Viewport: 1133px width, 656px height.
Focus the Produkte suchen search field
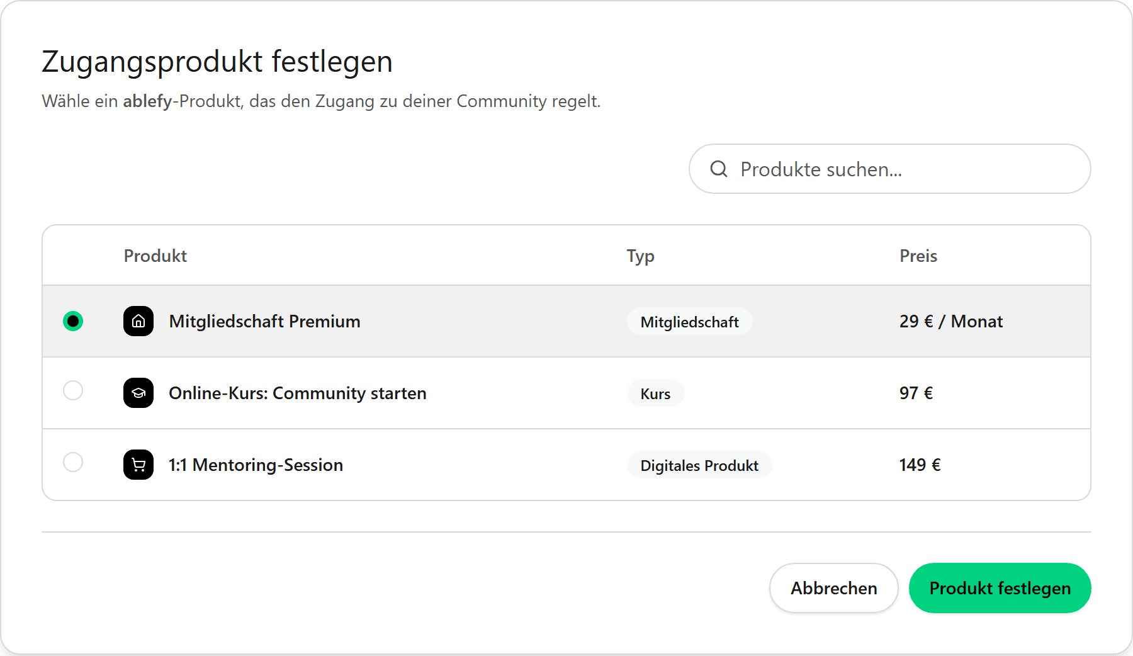click(890, 169)
